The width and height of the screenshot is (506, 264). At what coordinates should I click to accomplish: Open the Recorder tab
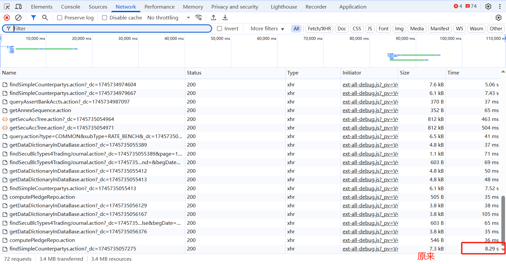pos(316,7)
